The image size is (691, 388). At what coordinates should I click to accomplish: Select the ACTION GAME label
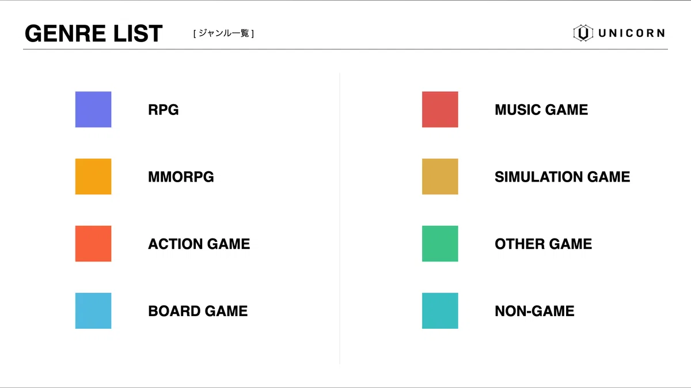click(199, 244)
